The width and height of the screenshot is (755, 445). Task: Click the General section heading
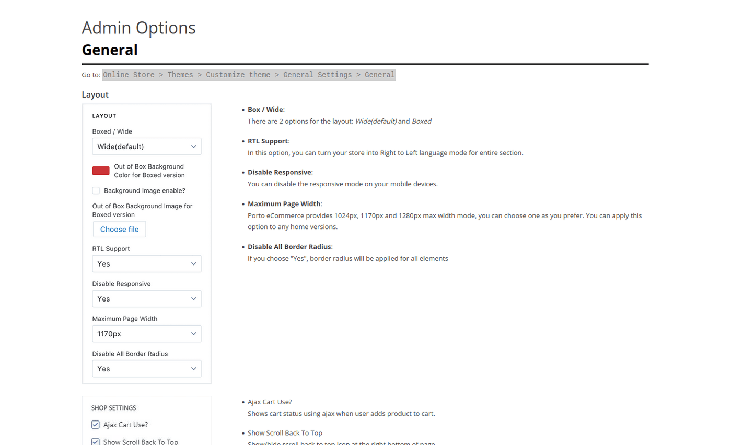coord(110,50)
